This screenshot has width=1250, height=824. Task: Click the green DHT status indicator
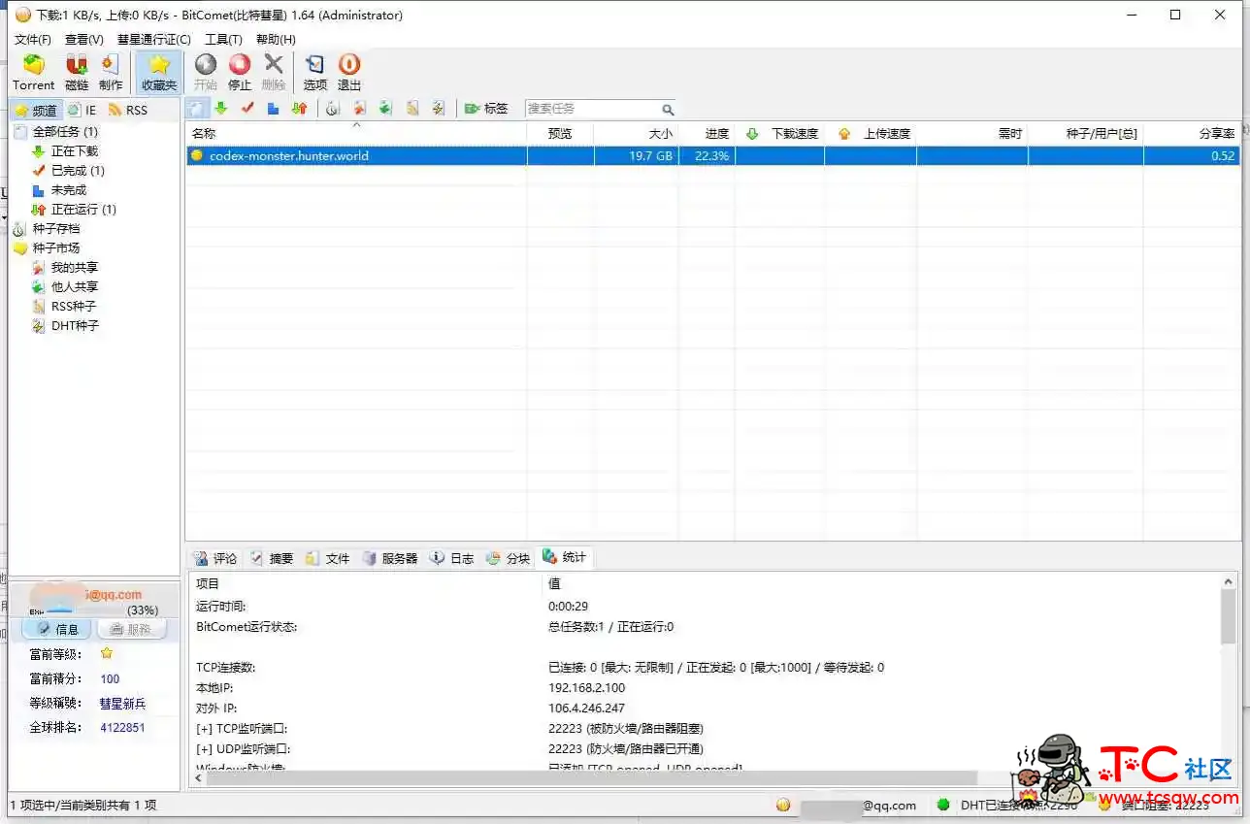coord(942,805)
